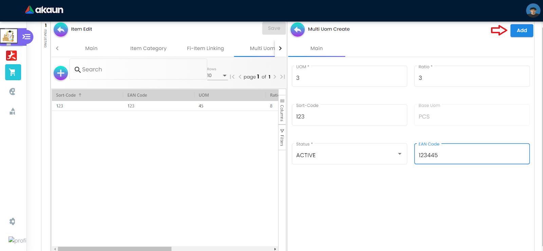Open the Columns side panel
Screen dimensions: 543x251
(282, 110)
